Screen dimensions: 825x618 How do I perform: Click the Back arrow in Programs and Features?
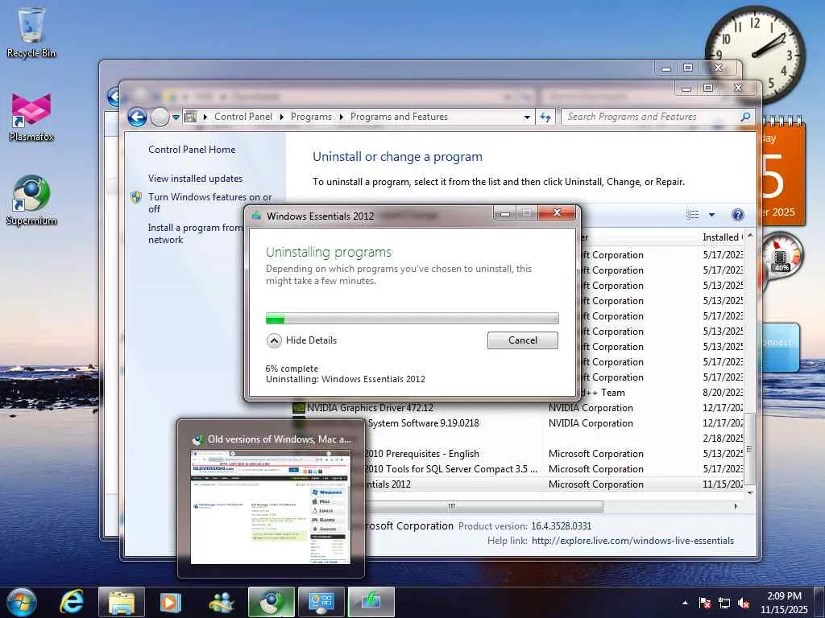[137, 117]
